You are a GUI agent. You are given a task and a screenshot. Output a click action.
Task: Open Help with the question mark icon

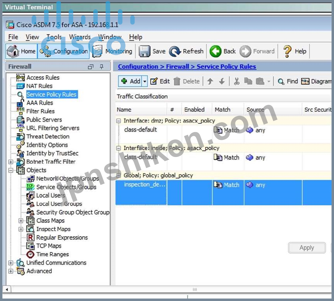pos(287,51)
